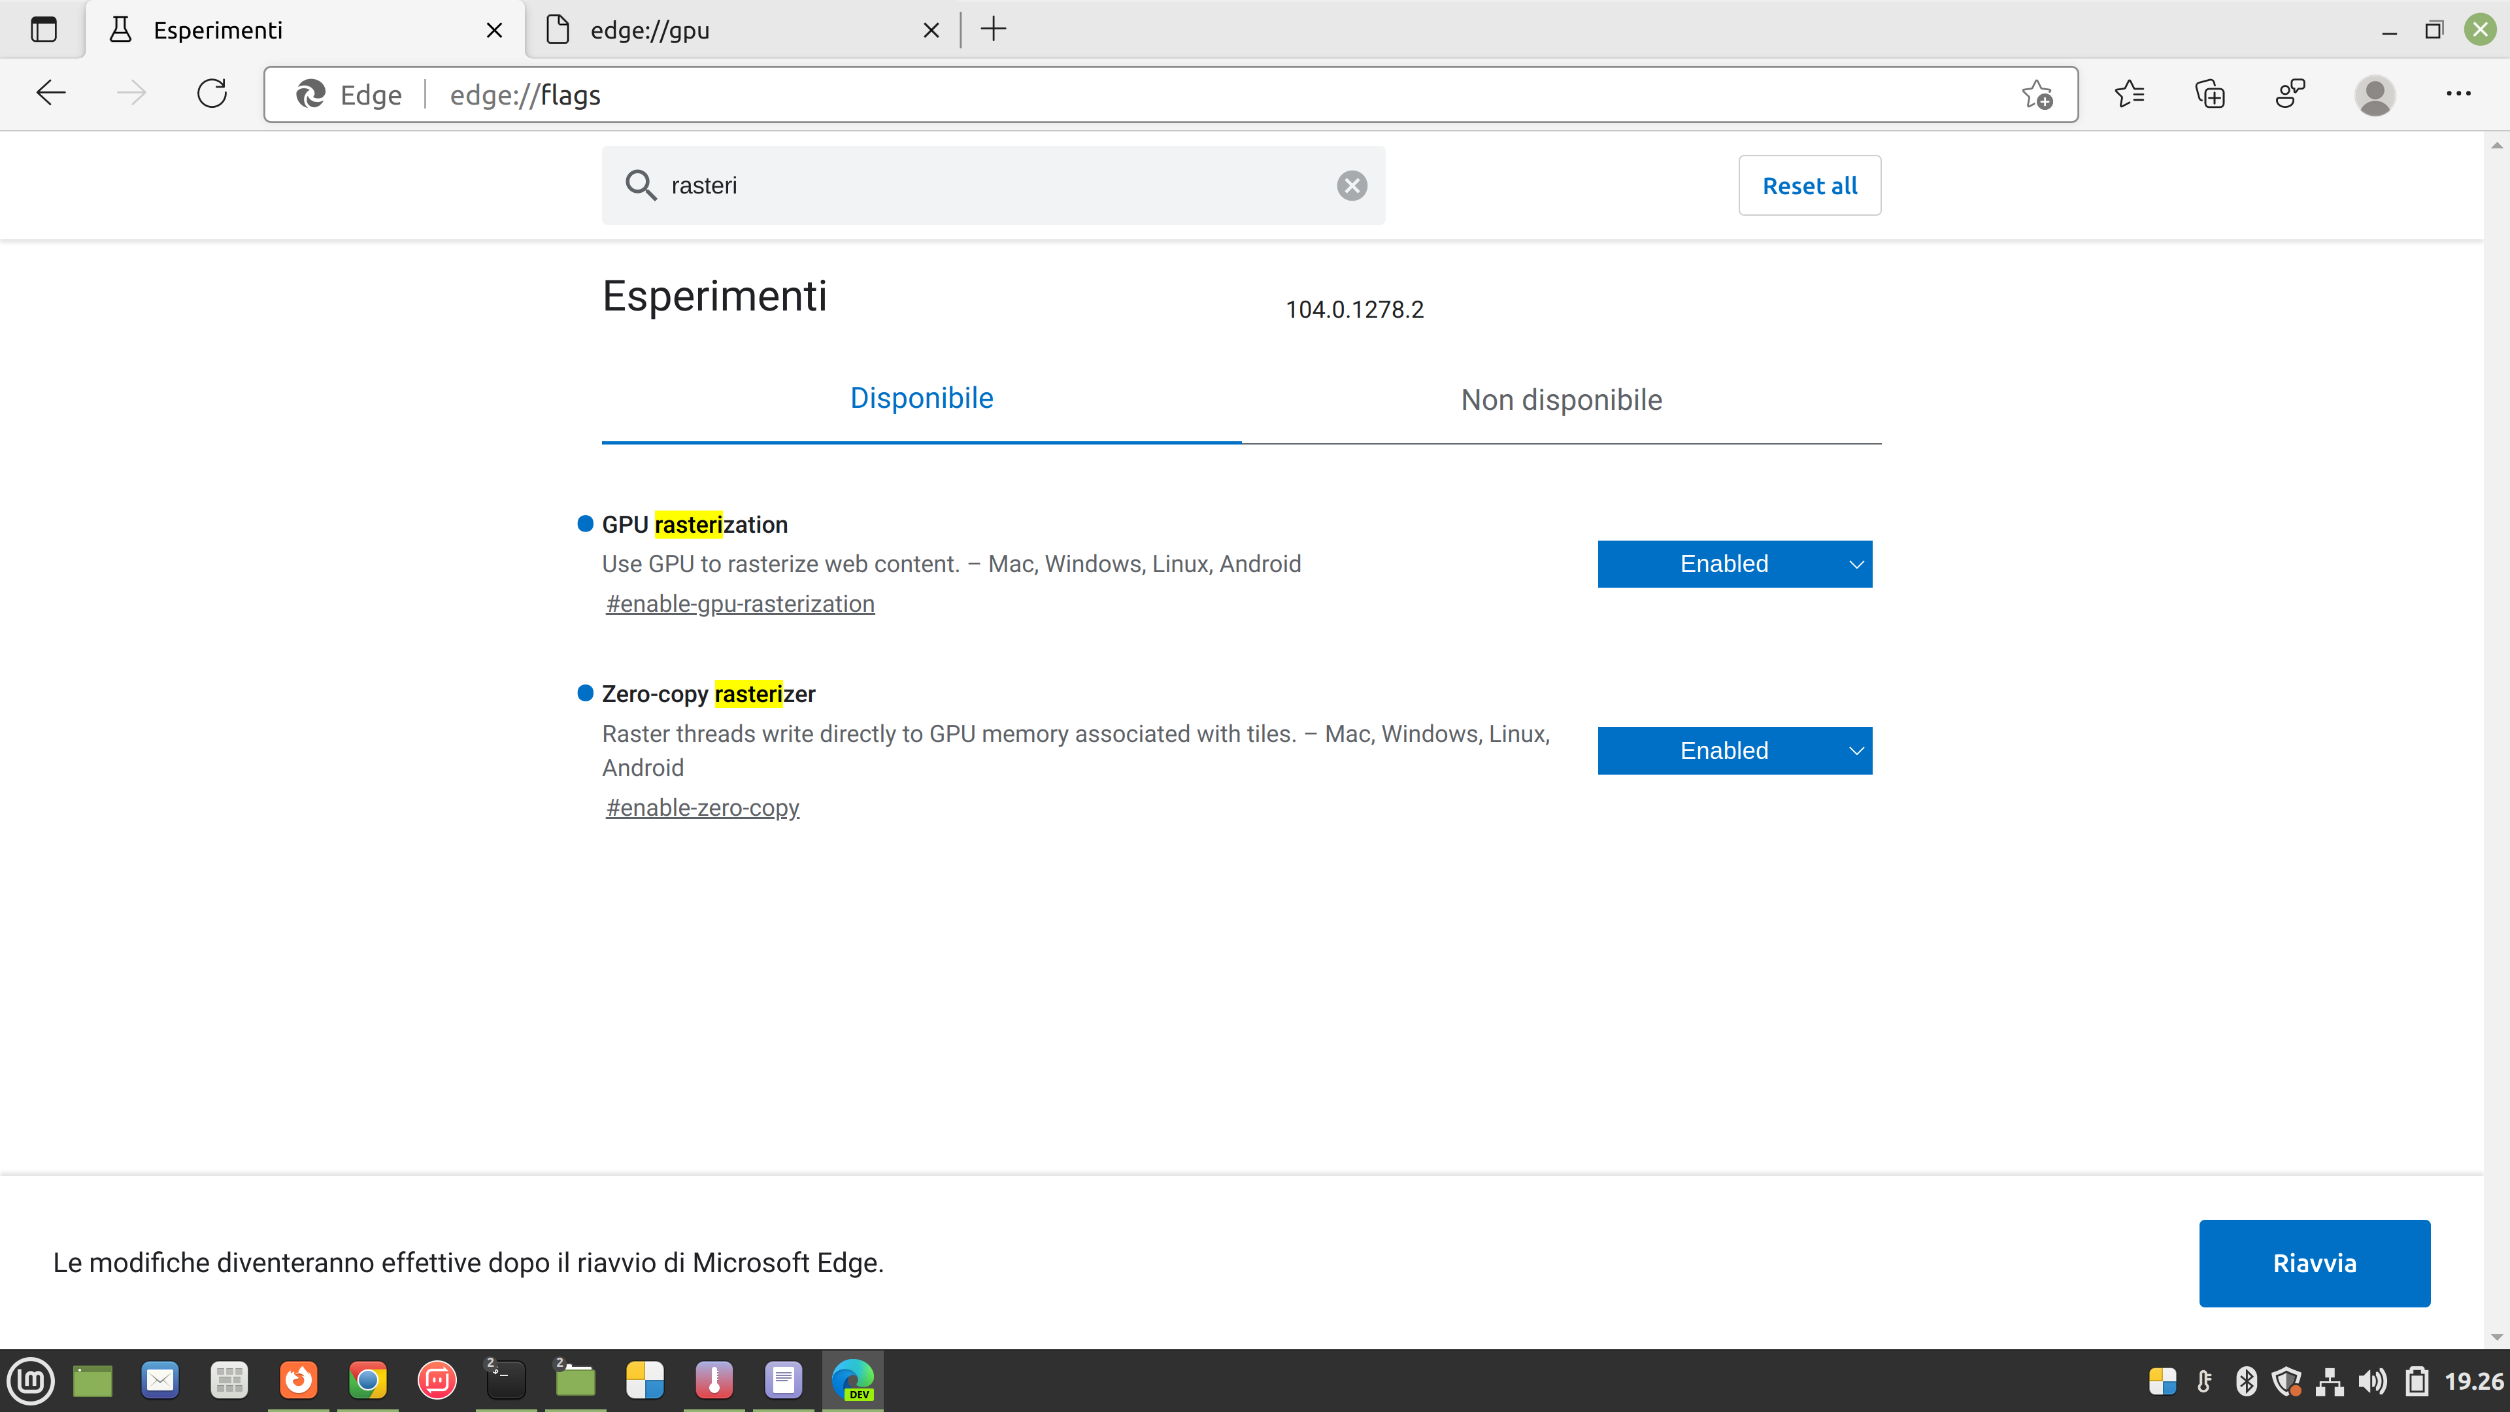
Task: Open Chrome from the taskbar
Action: tap(367, 1380)
